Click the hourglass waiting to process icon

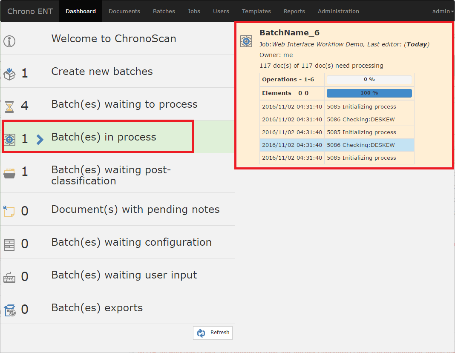[x=9, y=106]
